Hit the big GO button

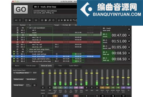pyautogui.click(x=21, y=9)
